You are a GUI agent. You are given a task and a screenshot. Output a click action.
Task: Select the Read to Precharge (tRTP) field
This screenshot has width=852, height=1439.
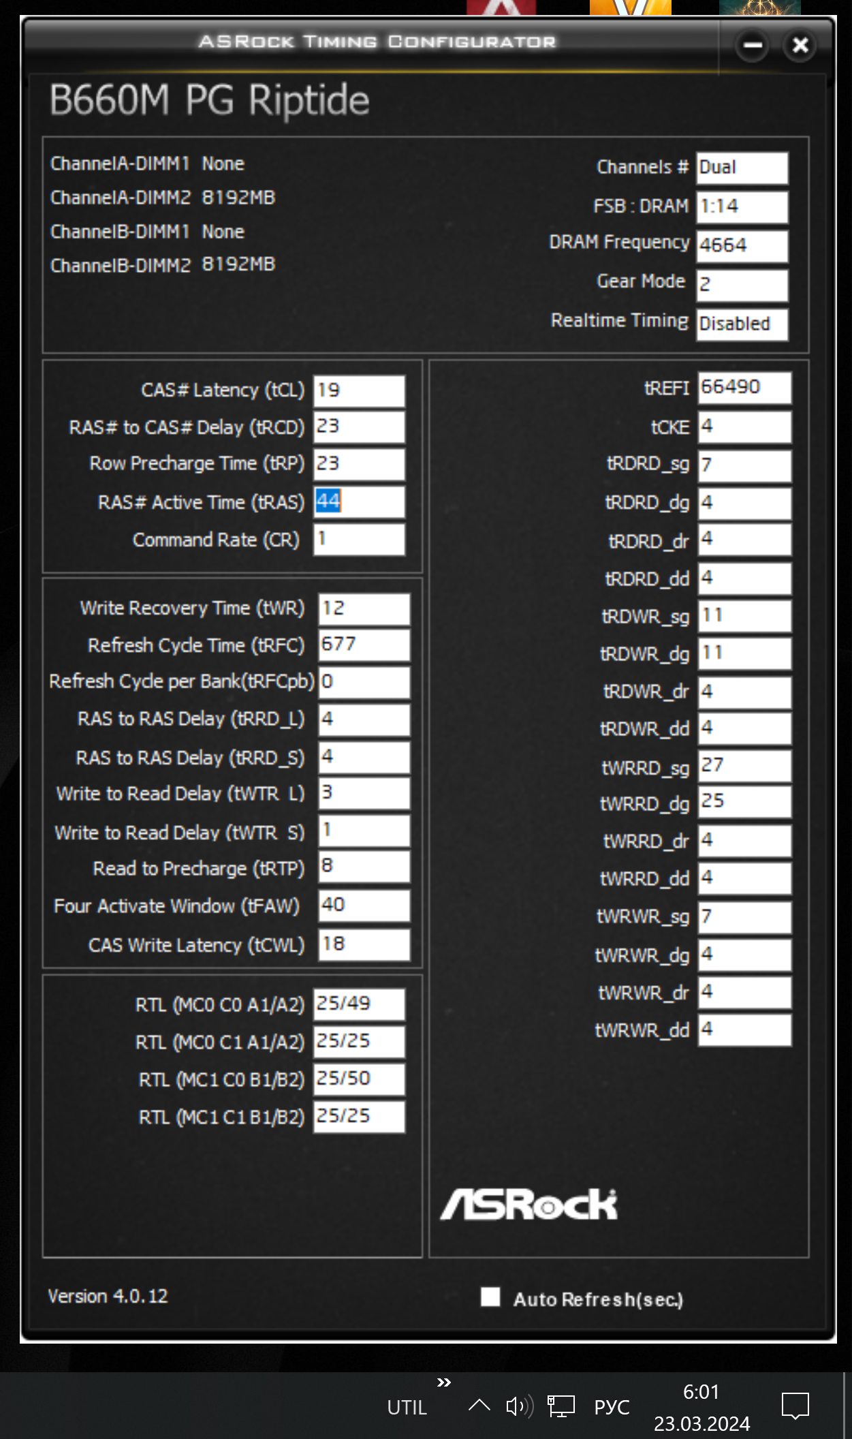tap(364, 867)
